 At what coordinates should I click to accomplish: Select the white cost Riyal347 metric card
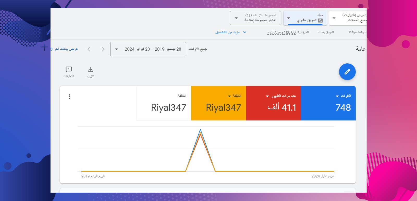[x=164, y=103]
